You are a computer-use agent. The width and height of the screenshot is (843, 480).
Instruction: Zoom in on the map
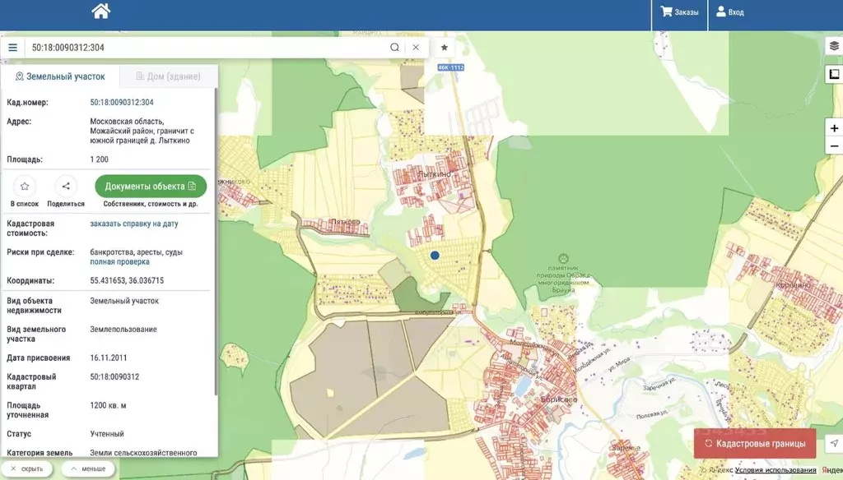click(833, 128)
